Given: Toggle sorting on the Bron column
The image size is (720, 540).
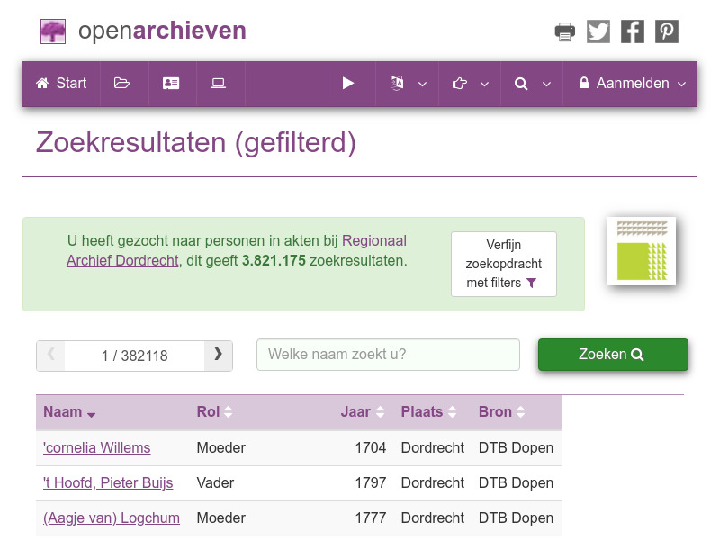Looking at the screenshot, I should pos(507,412).
